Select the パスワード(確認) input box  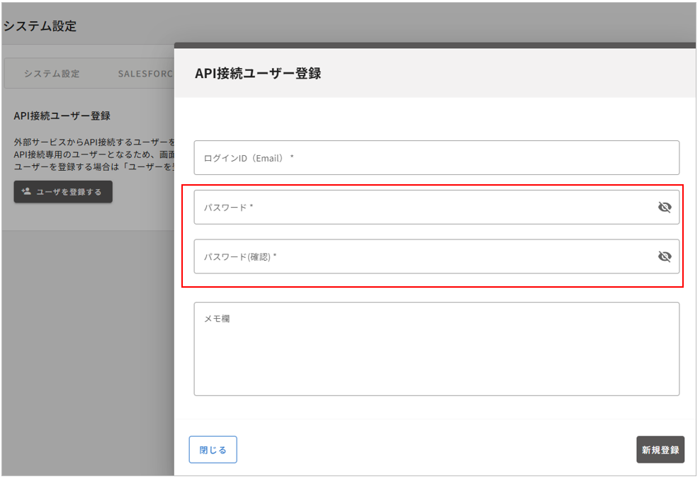click(x=425, y=257)
